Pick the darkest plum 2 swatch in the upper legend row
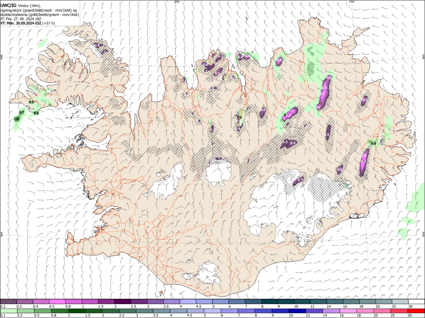The width and height of the screenshot is (425, 318). (122, 301)
